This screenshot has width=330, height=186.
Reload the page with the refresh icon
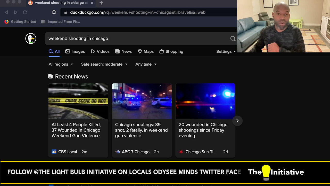coord(25,12)
